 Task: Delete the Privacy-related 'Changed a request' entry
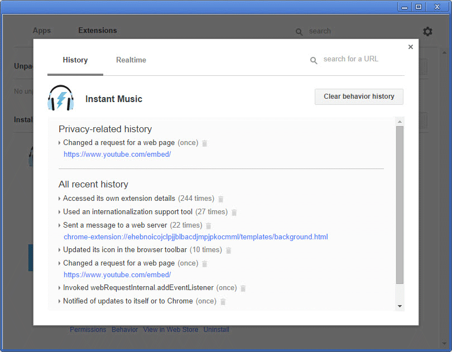[x=204, y=143]
